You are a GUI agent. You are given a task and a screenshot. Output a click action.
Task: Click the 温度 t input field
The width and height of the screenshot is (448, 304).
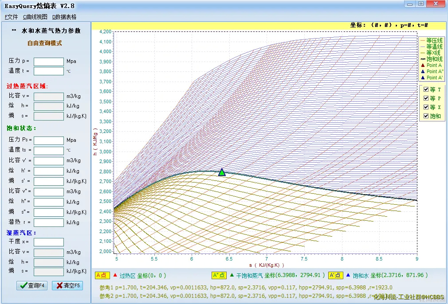click(x=49, y=71)
